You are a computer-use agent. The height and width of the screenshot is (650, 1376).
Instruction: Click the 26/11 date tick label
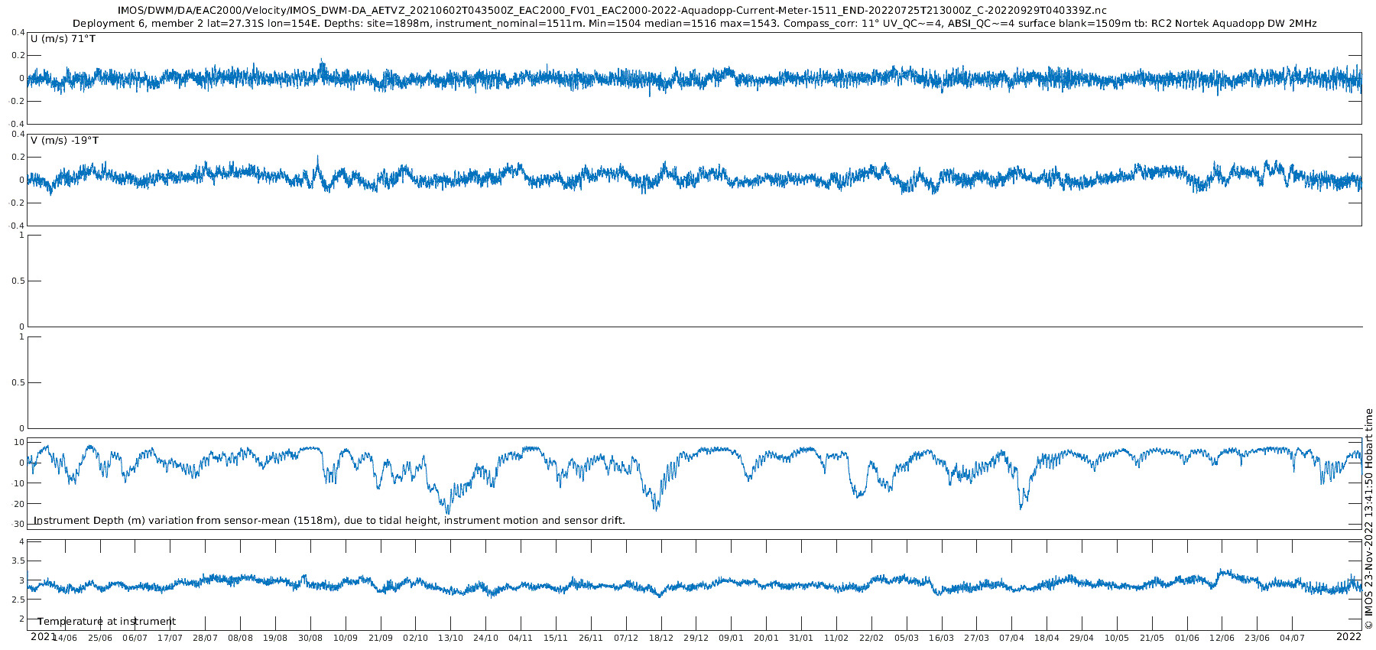[x=591, y=638]
